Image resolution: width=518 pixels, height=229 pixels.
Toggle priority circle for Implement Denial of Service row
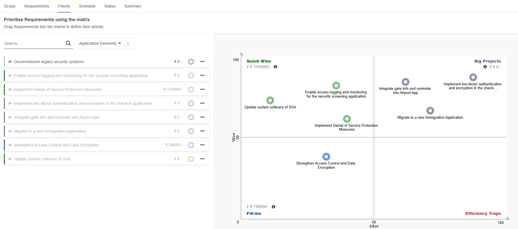click(191, 89)
